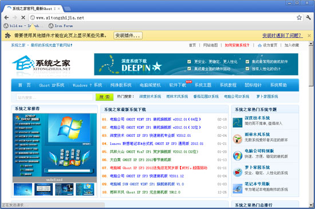Select the Ghost XP系统 menu item
The width and height of the screenshot is (315, 209).
pyautogui.click(x=52, y=85)
